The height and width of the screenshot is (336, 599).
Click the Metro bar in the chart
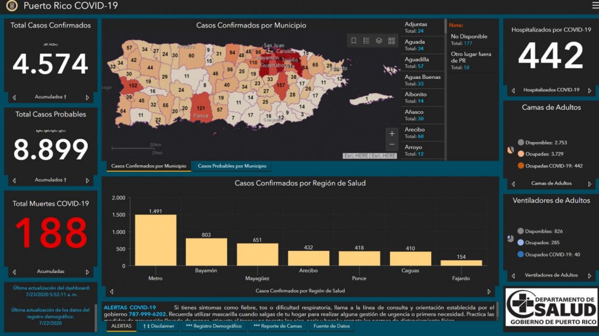[x=156, y=240]
